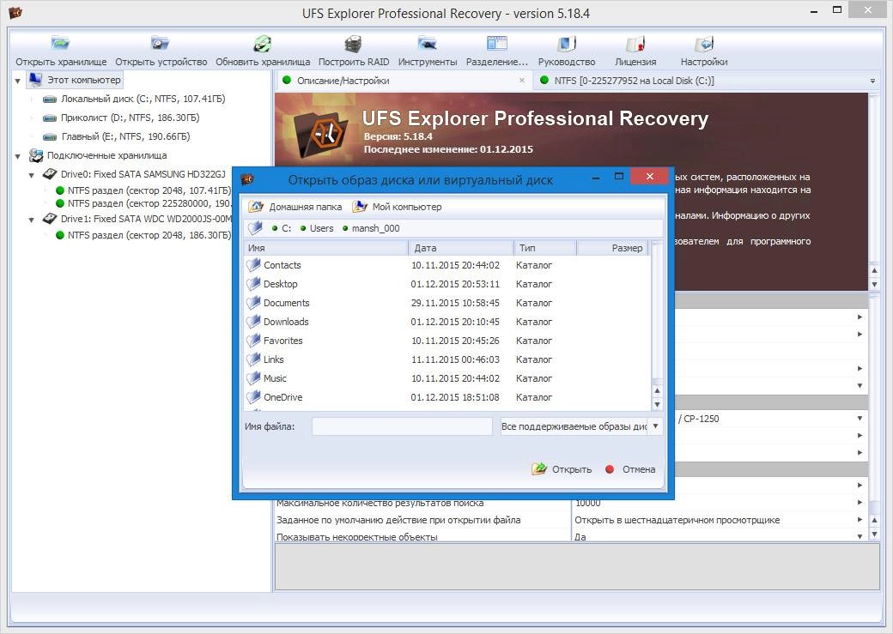Click the Build RAID toolbar icon

(x=354, y=43)
